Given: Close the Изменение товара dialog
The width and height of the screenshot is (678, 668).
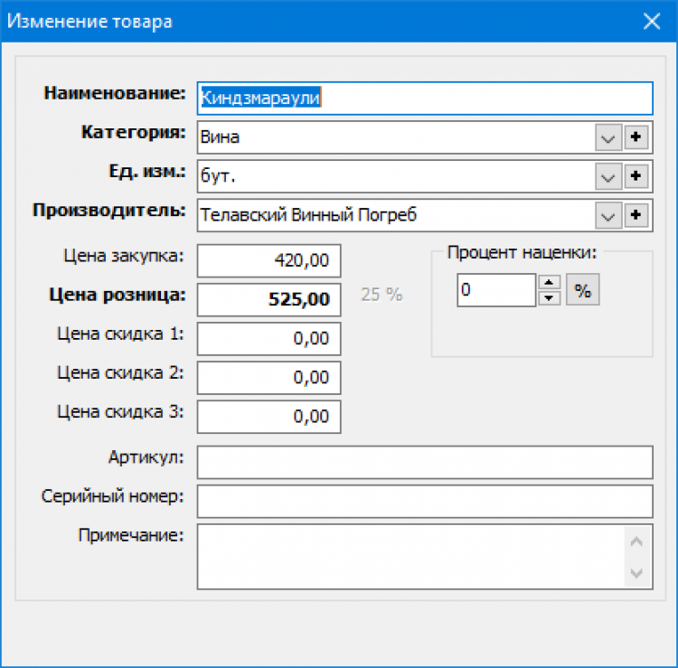Looking at the screenshot, I should pyautogui.click(x=652, y=21).
